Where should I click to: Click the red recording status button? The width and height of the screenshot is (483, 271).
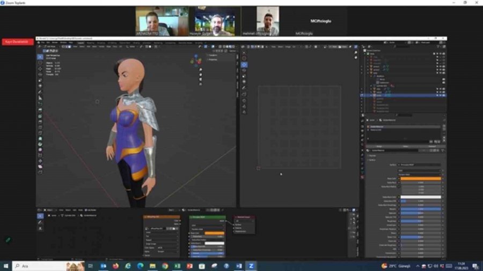17,42
